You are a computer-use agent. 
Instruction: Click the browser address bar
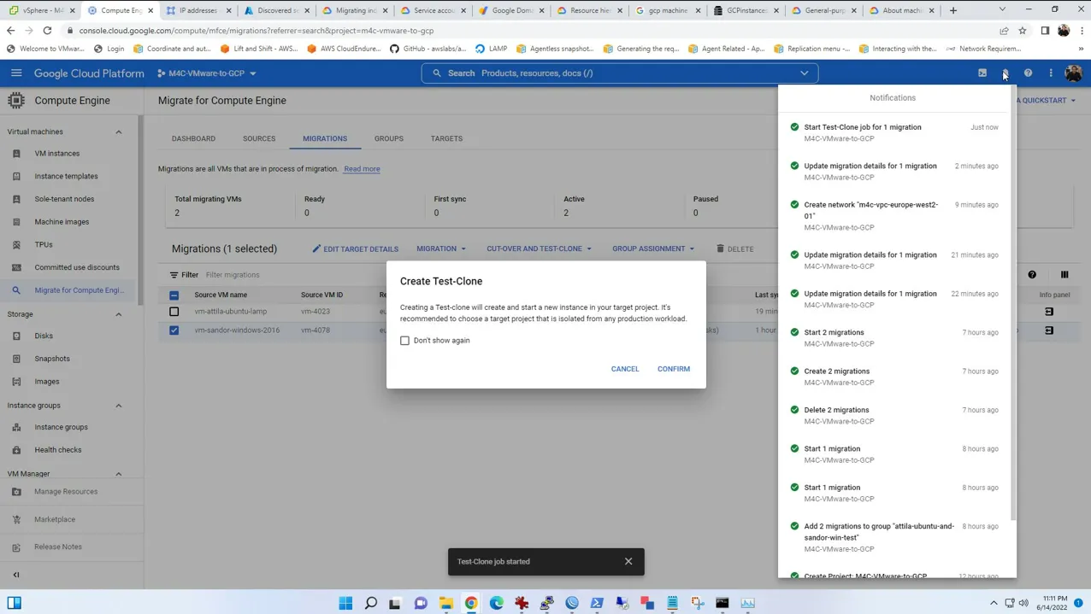click(530, 31)
